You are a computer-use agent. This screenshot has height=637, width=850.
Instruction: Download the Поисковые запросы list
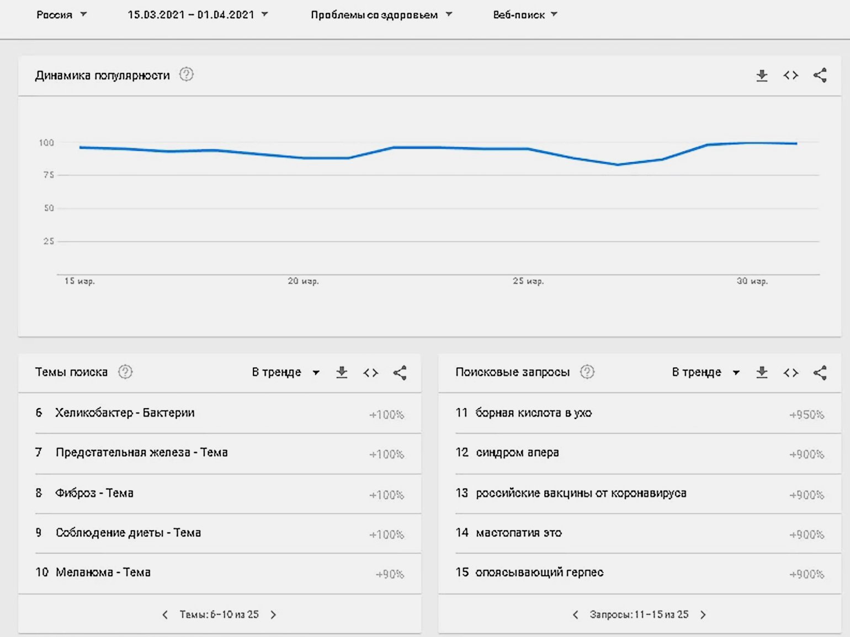click(762, 372)
